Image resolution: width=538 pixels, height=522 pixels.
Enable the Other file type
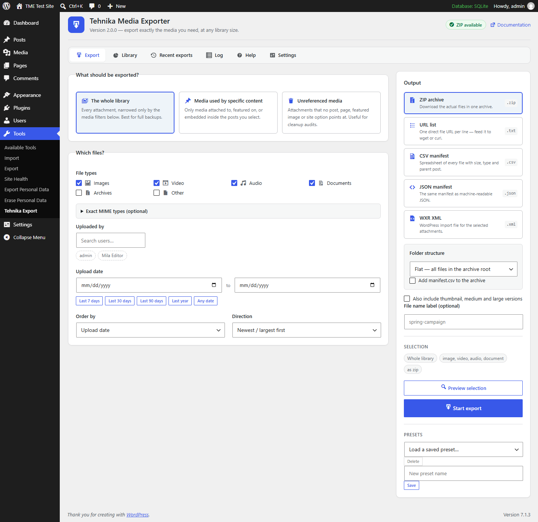point(157,193)
